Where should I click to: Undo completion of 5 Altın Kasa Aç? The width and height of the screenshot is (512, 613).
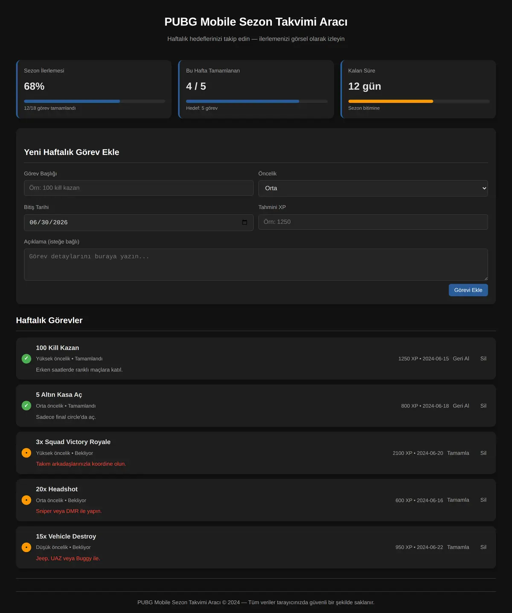click(461, 406)
